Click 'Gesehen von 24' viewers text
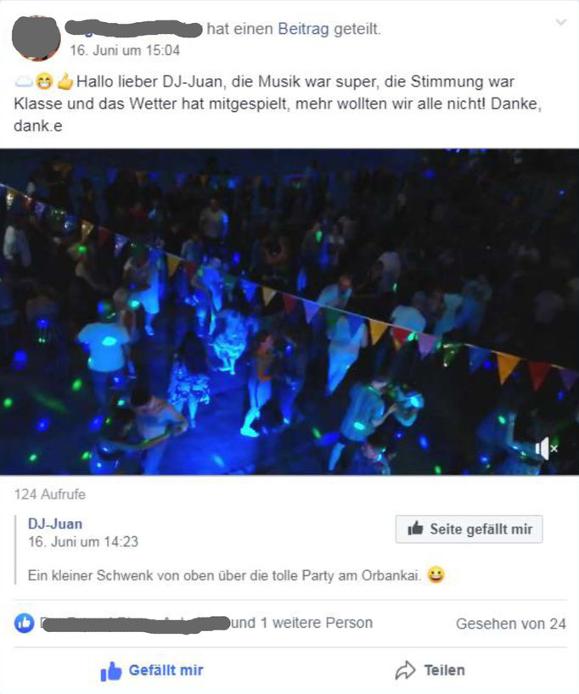 [511, 624]
